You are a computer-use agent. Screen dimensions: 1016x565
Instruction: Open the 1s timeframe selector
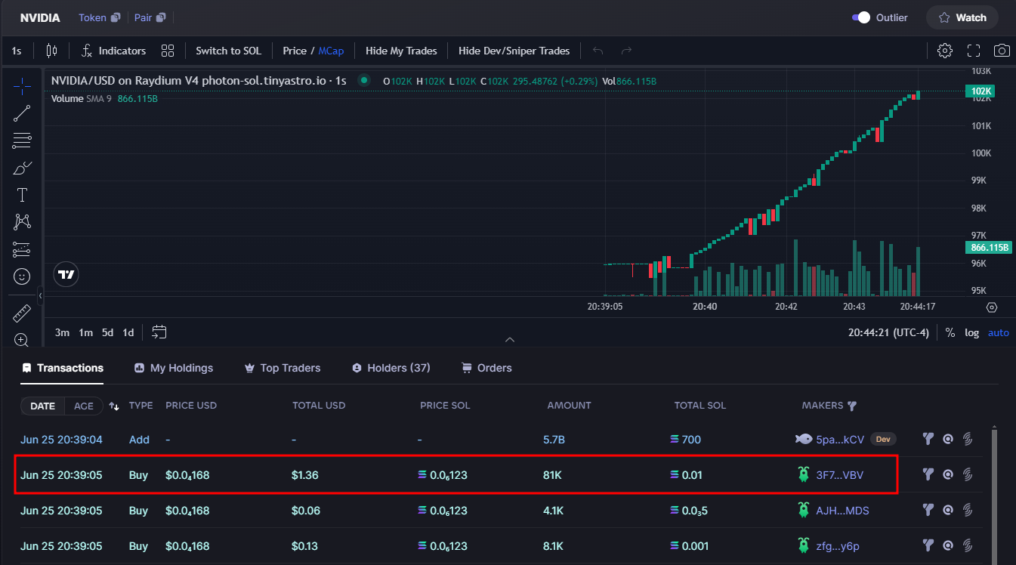click(x=17, y=51)
